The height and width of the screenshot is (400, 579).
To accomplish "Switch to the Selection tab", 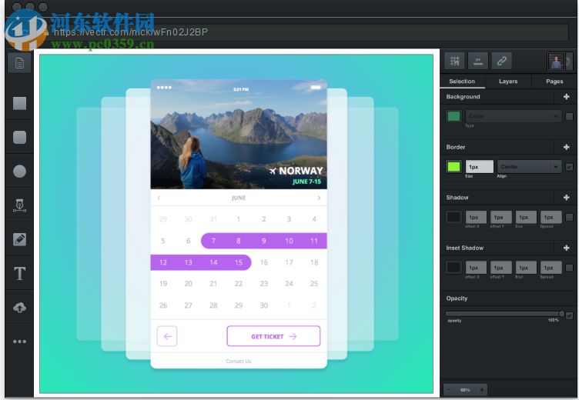I will tap(462, 82).
